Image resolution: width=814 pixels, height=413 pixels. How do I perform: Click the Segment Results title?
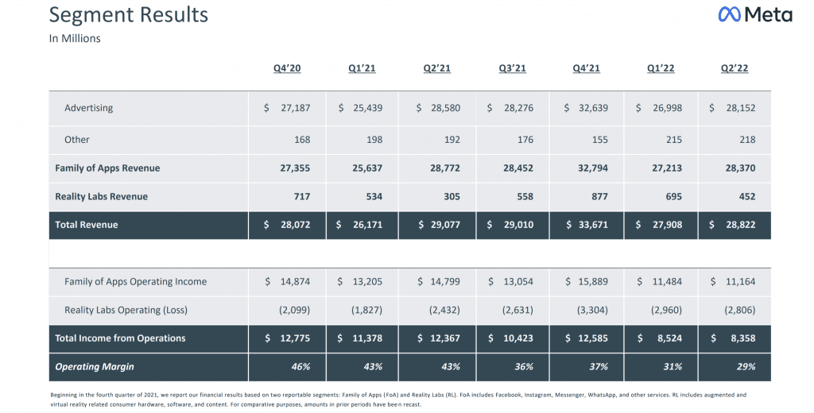coord(129,15)
